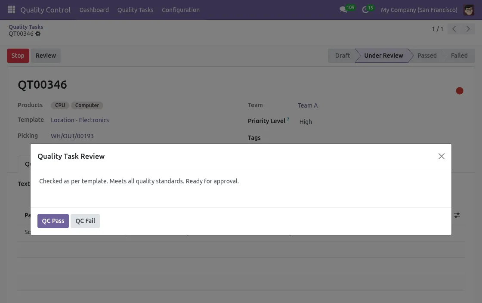Open the Dashboard menu
Image resolution: width=482 pixels, height=303 pixels.
coord(94,10)
